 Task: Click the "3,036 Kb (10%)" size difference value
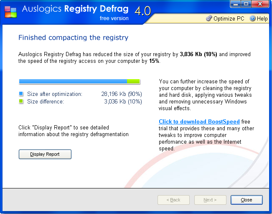click(x=123, y=101)
